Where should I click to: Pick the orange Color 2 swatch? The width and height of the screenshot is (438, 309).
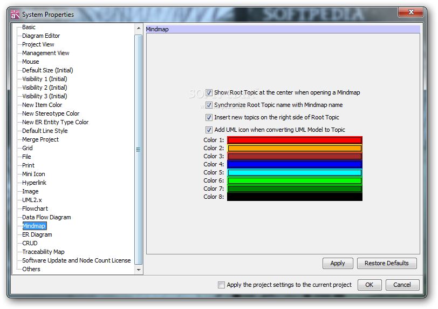coord(295,148)
